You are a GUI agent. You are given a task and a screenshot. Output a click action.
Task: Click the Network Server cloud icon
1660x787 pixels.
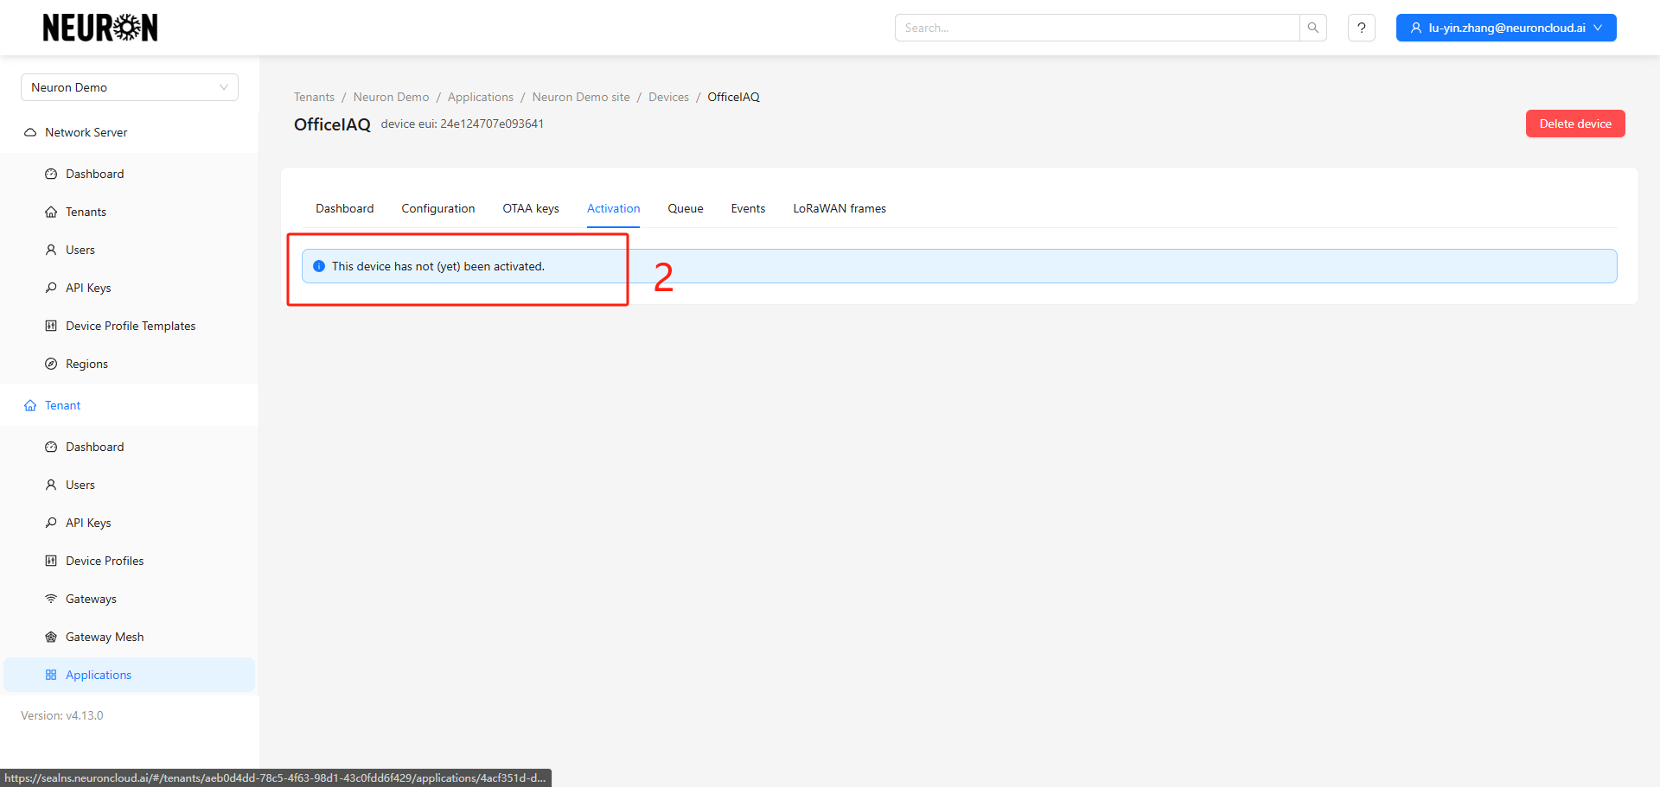tap(30, 132)
